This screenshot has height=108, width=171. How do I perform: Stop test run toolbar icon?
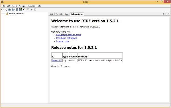point(35,10)
